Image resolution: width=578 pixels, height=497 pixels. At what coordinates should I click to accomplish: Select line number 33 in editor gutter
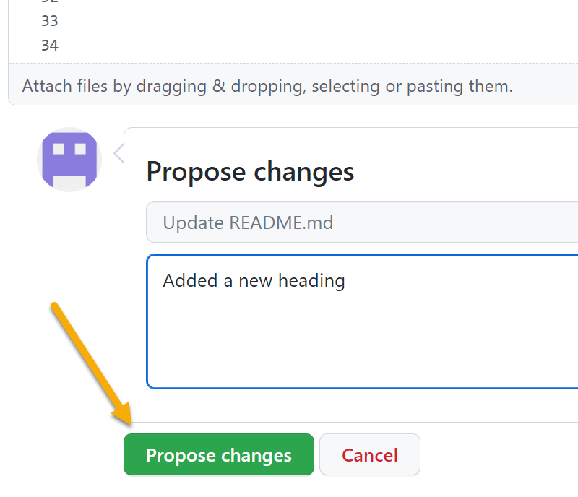pos(50,21)
